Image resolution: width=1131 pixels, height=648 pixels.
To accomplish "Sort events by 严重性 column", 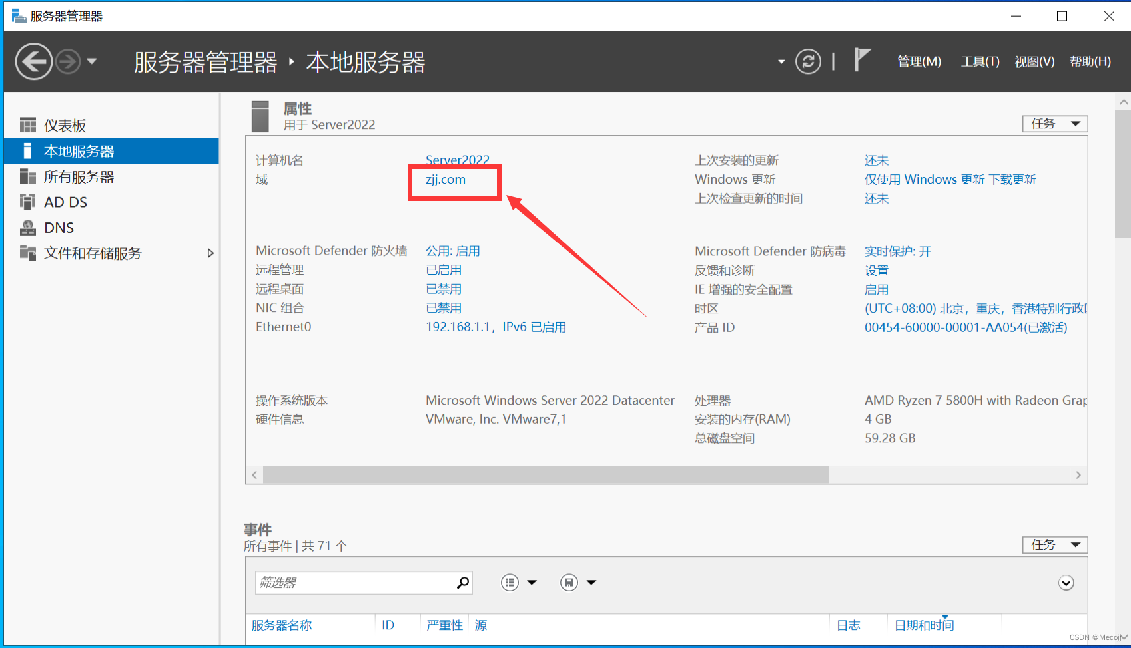I will pyautogui.click(x=444, y=625).
